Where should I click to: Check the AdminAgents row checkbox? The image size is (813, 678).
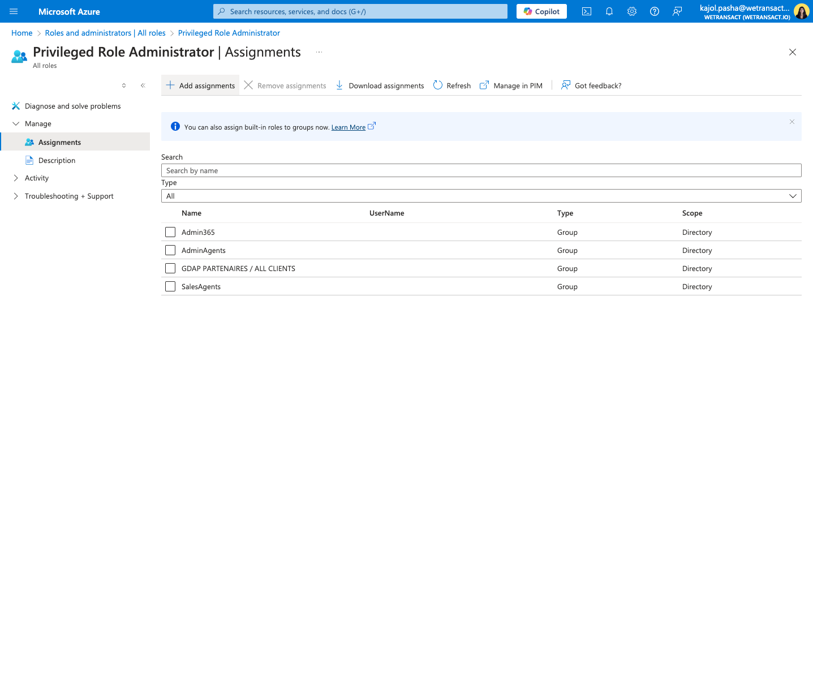click(170, 250)
